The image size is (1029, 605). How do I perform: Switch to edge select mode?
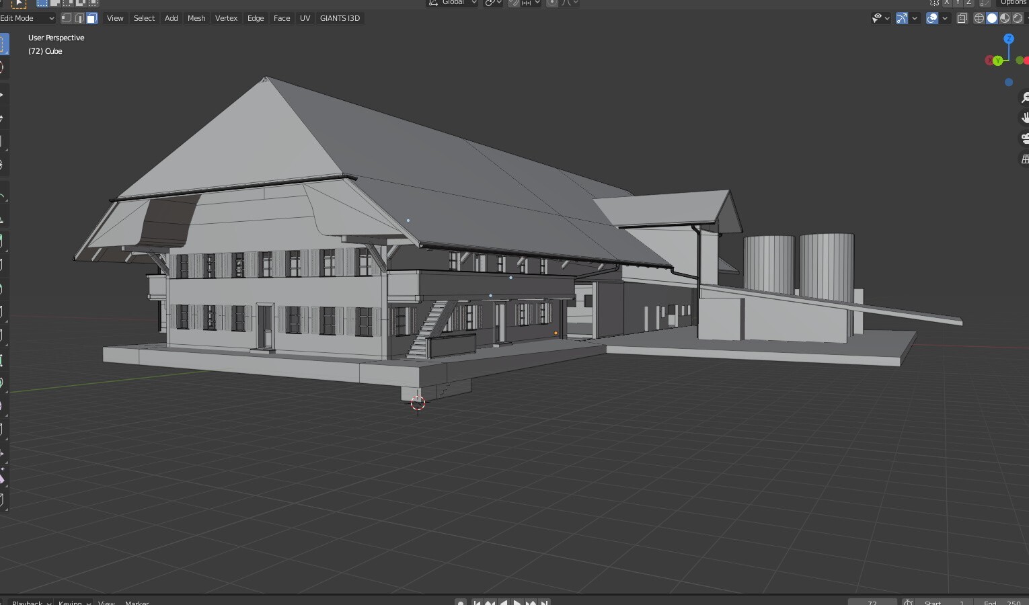coord(79,18)
